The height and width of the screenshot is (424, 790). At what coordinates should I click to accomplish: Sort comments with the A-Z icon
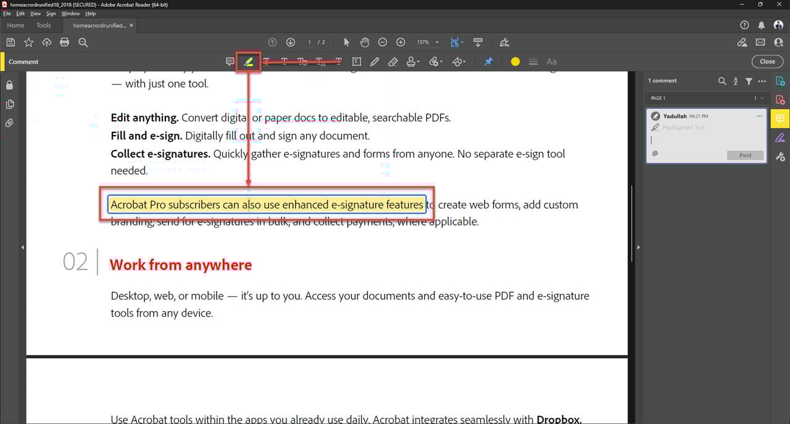click(736, 81)
